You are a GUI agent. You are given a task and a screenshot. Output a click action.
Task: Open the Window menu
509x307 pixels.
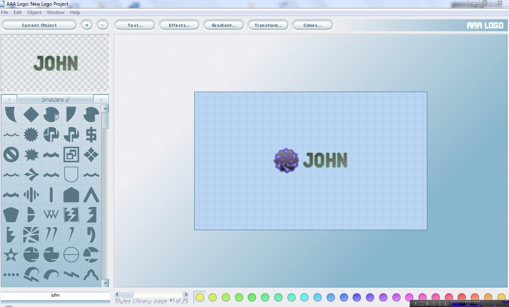[x=56, y=12]
